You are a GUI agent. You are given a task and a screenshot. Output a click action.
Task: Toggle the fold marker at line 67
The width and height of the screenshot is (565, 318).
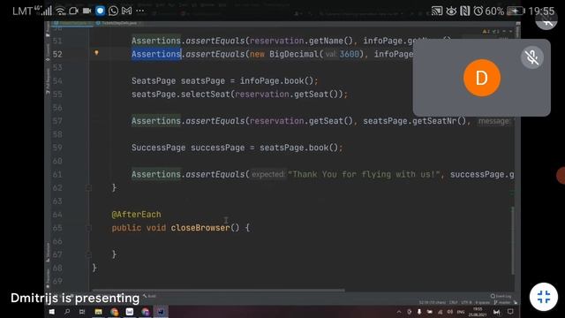click(x=88, y=254)
